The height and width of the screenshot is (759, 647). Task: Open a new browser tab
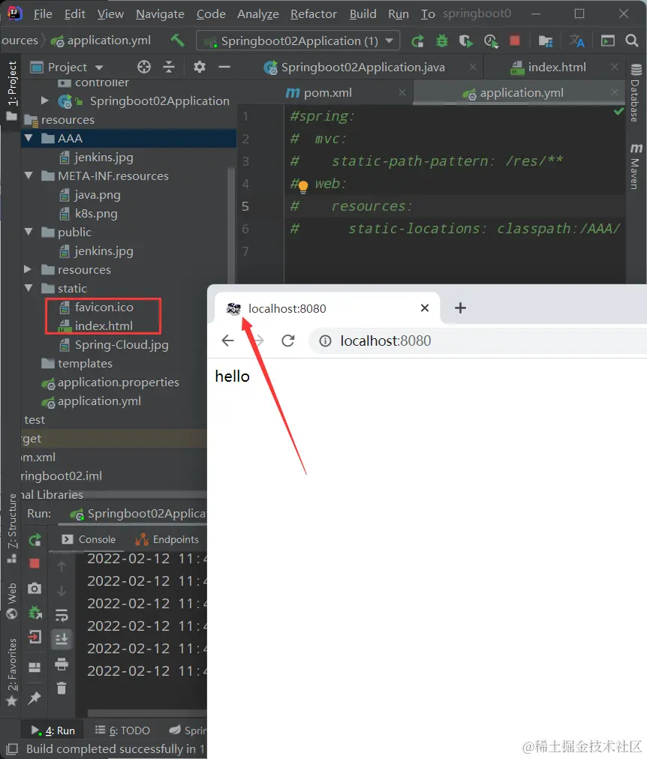pos(460,307)
